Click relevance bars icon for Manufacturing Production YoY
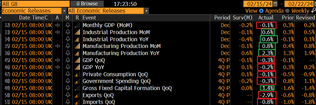The height and width of the screenshot is (105, 316). (77, 53)
